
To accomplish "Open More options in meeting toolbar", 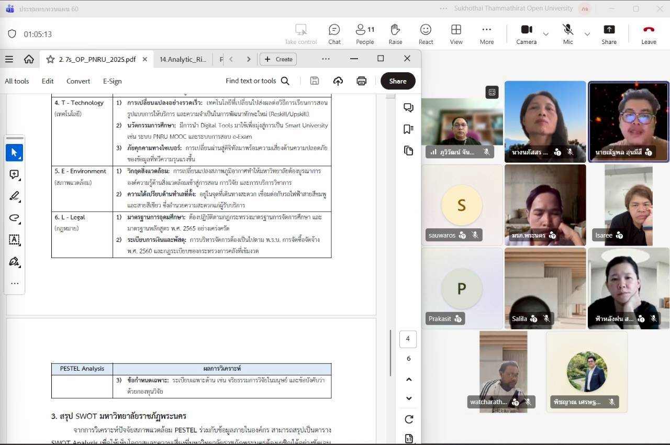I will (486, 34).
